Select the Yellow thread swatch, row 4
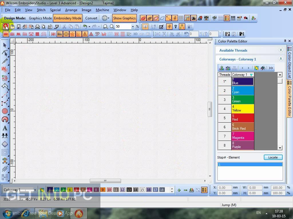Viewport: 293px width, 219px height. 243,109
